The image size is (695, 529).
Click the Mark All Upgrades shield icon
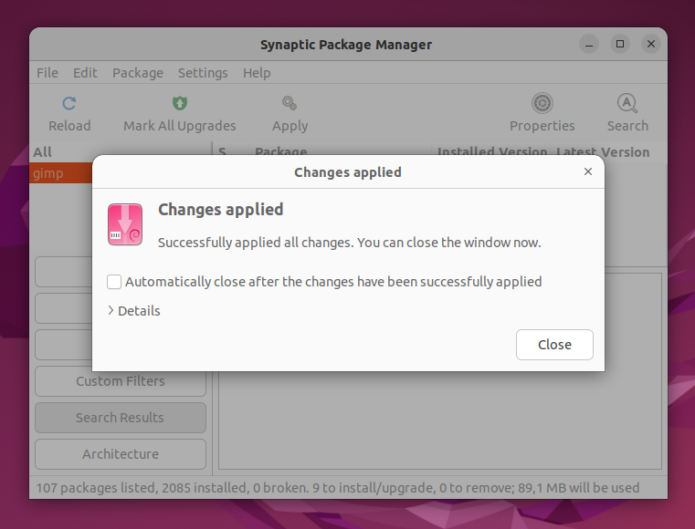[180, 104]
